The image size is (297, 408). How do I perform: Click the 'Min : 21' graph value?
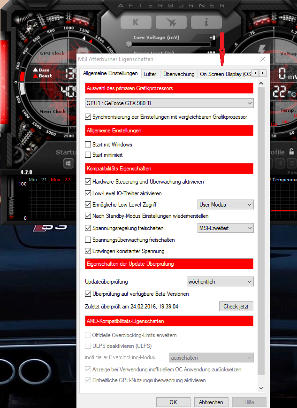click(x=38, y=179)
